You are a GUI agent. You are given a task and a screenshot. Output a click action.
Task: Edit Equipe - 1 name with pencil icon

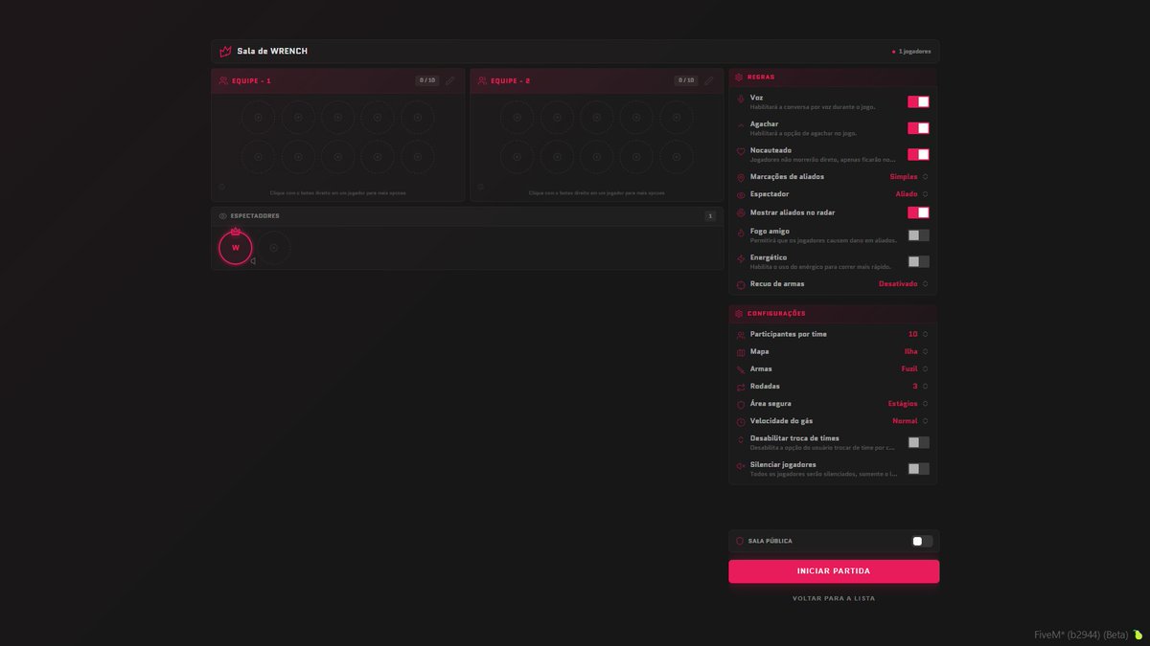(450, 81)
